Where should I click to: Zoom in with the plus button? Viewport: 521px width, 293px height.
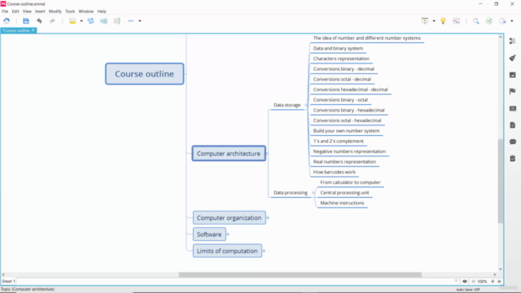point(493,281)
